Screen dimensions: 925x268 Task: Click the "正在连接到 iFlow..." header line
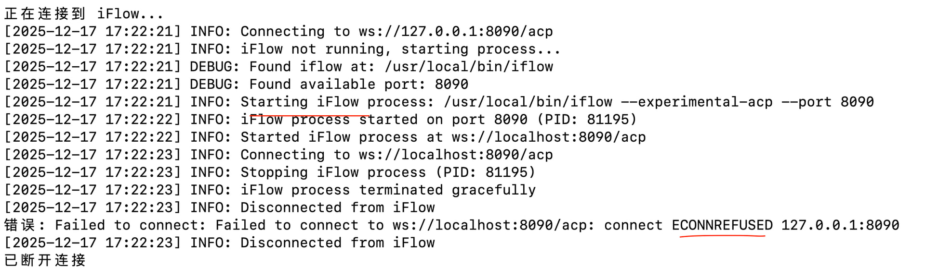(84, 13)
